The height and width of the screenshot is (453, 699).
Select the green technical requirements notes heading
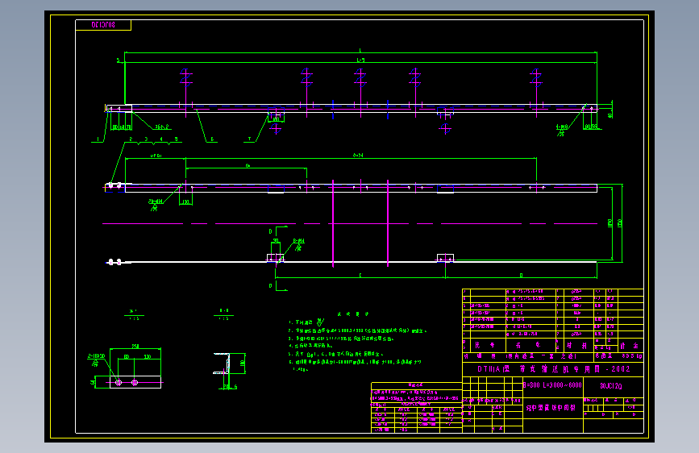click(353, 314)
